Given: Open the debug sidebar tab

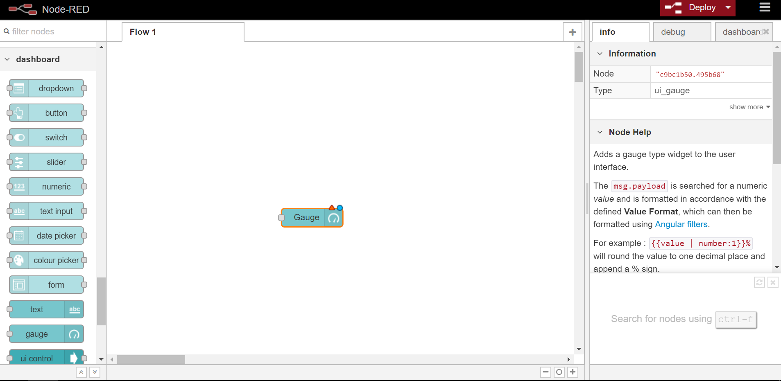Looking at the screenshot, I should click(x=682, y=32).
